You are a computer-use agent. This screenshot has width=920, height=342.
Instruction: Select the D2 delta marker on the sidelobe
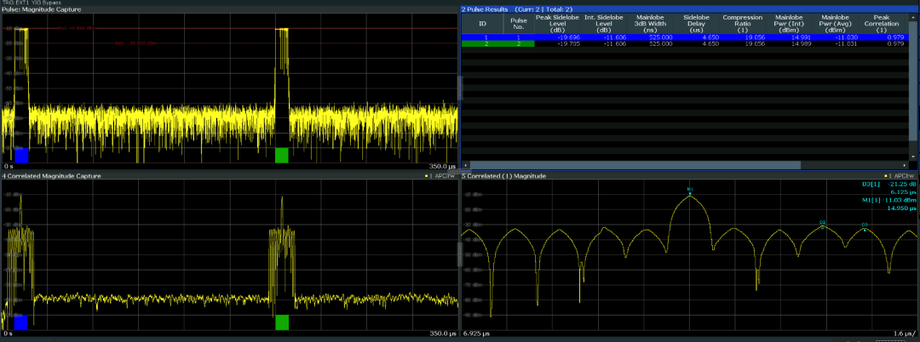822,226
